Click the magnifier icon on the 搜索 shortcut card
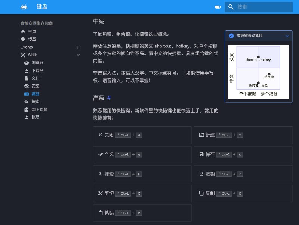The width and height of the screenshot is (299, 225). [x=100, y=174]
